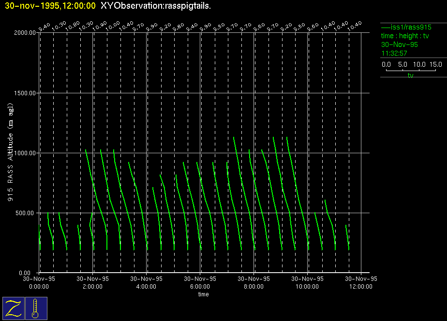Select the yellow plot time 30-nov-1995,12:00:00

click(50, 5)
